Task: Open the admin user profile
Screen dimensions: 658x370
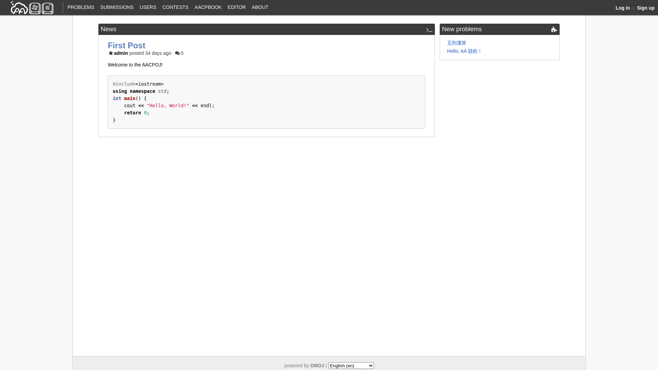Action: (121, 53)
